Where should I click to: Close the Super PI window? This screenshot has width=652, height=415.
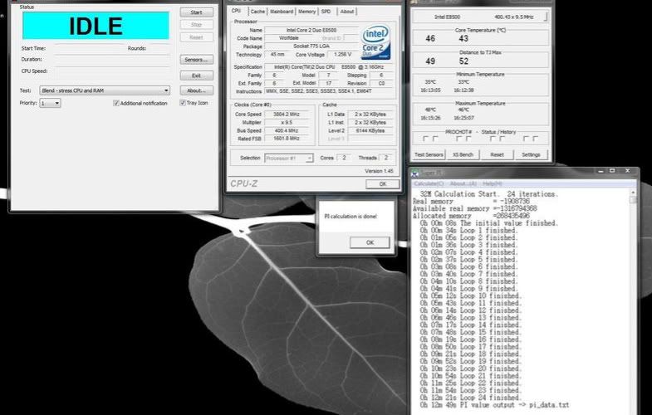point(627,171)
